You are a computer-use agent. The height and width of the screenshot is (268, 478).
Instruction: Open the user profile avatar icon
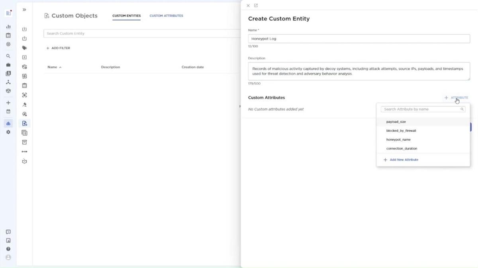coord(8,257)
